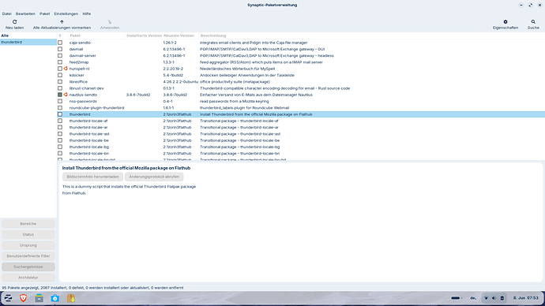Click the volume speaker tray icon
Image resolution: width=545 pixels, height=306 pixels.
tap(494, 298)
